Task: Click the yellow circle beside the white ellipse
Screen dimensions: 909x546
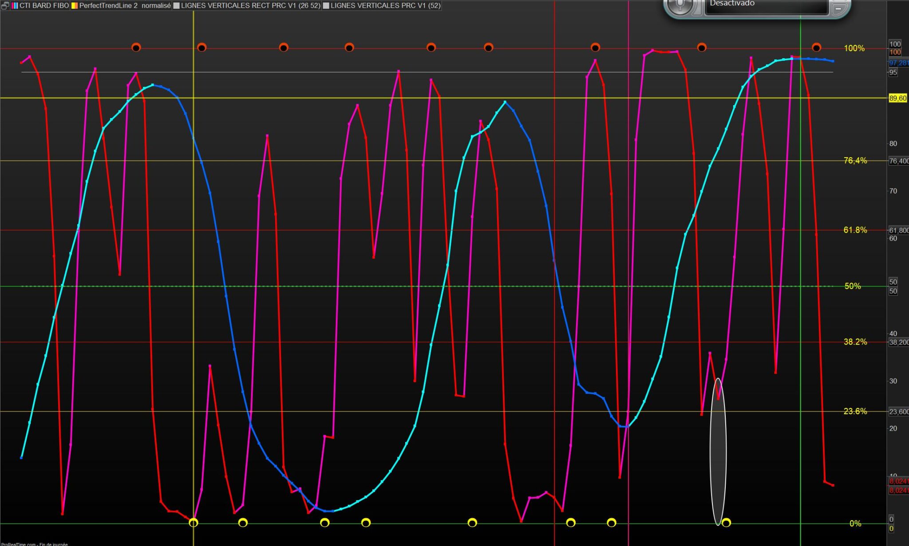Action: click(726, 523)
